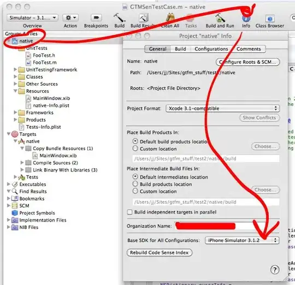Click the Products folder
This screenshot has height=285, width=295.
36,120
